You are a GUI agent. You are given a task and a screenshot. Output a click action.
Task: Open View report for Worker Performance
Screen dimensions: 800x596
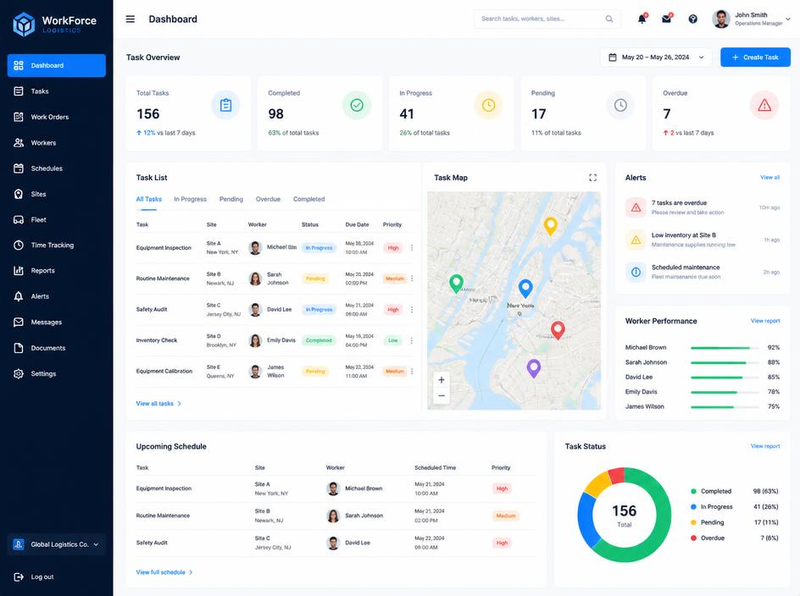pyautogui.click(x=764, y=321)
